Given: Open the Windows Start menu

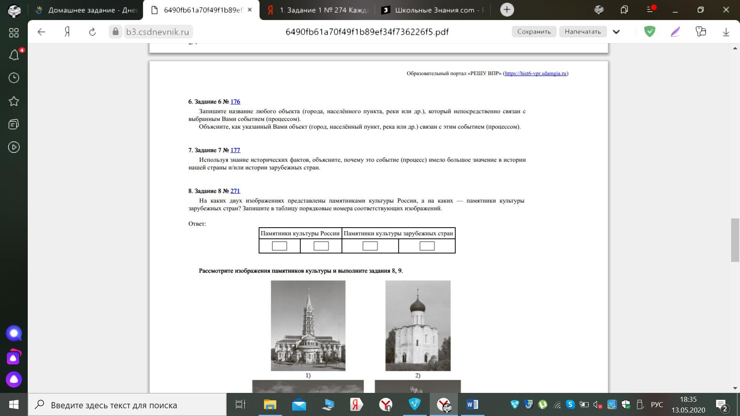Looking at the screenshot, I should (x=14, y=404).
